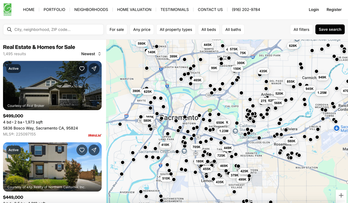Select the 180K map price marker
This screenshot has width=348, height=203.
tap(200, 161)
